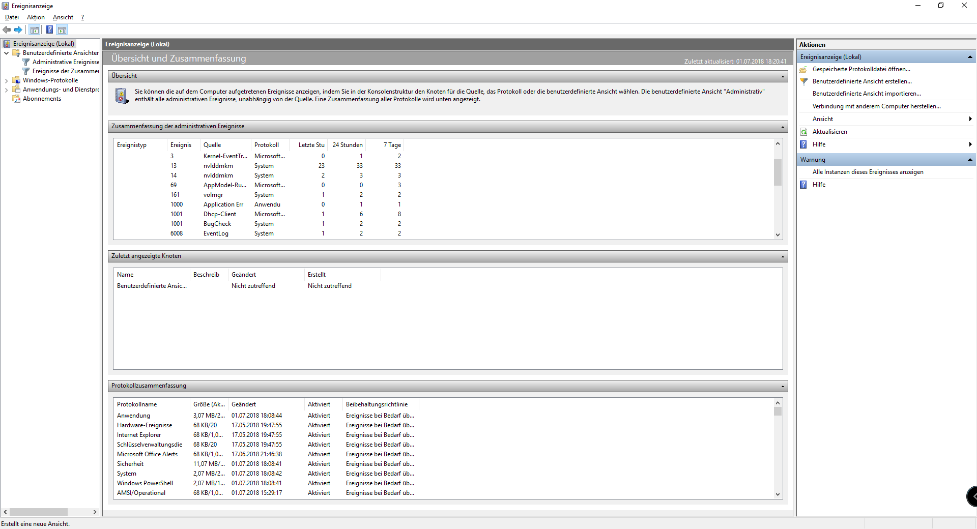Click the refresh icon beside Aktualisieren
The image size is (977, 529).
click(x=803, y=132)
